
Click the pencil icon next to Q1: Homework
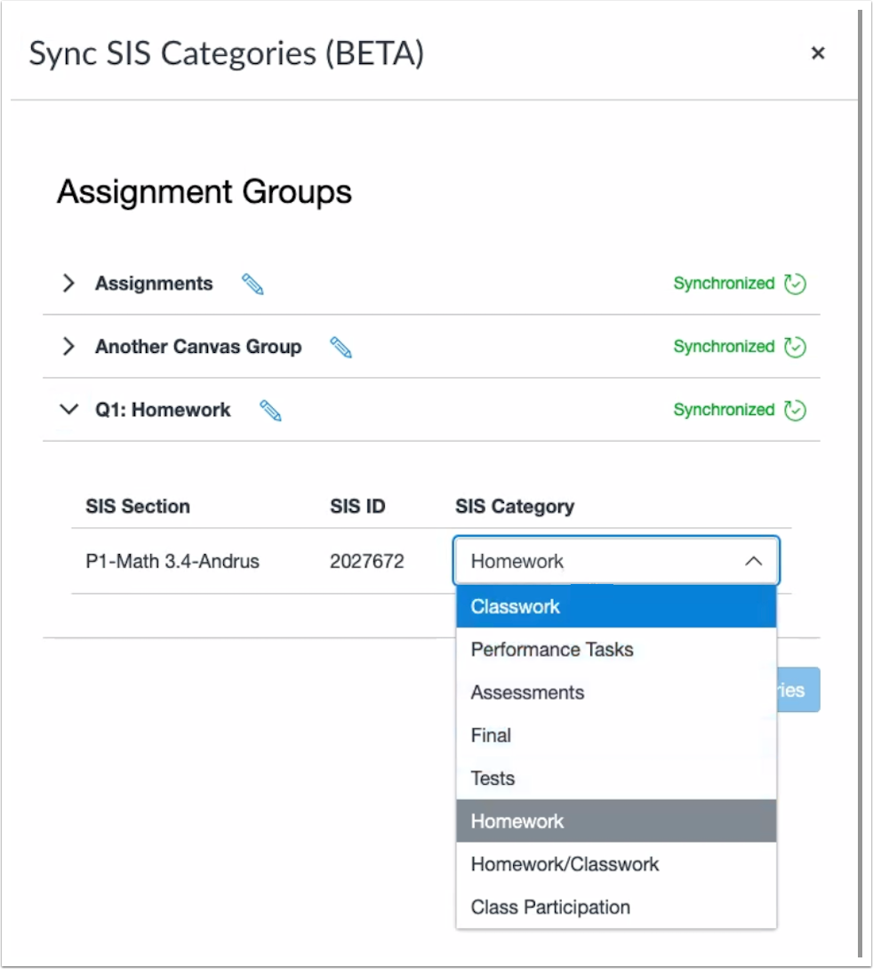[x=270, y=410]
